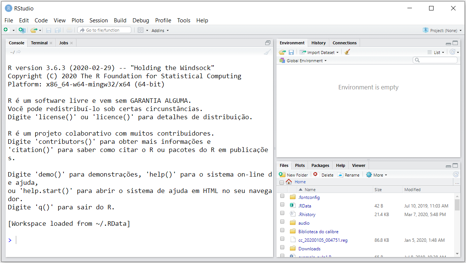The image size is (466, 263).
Task: Click the Home directory house icon
Action: 289,182
